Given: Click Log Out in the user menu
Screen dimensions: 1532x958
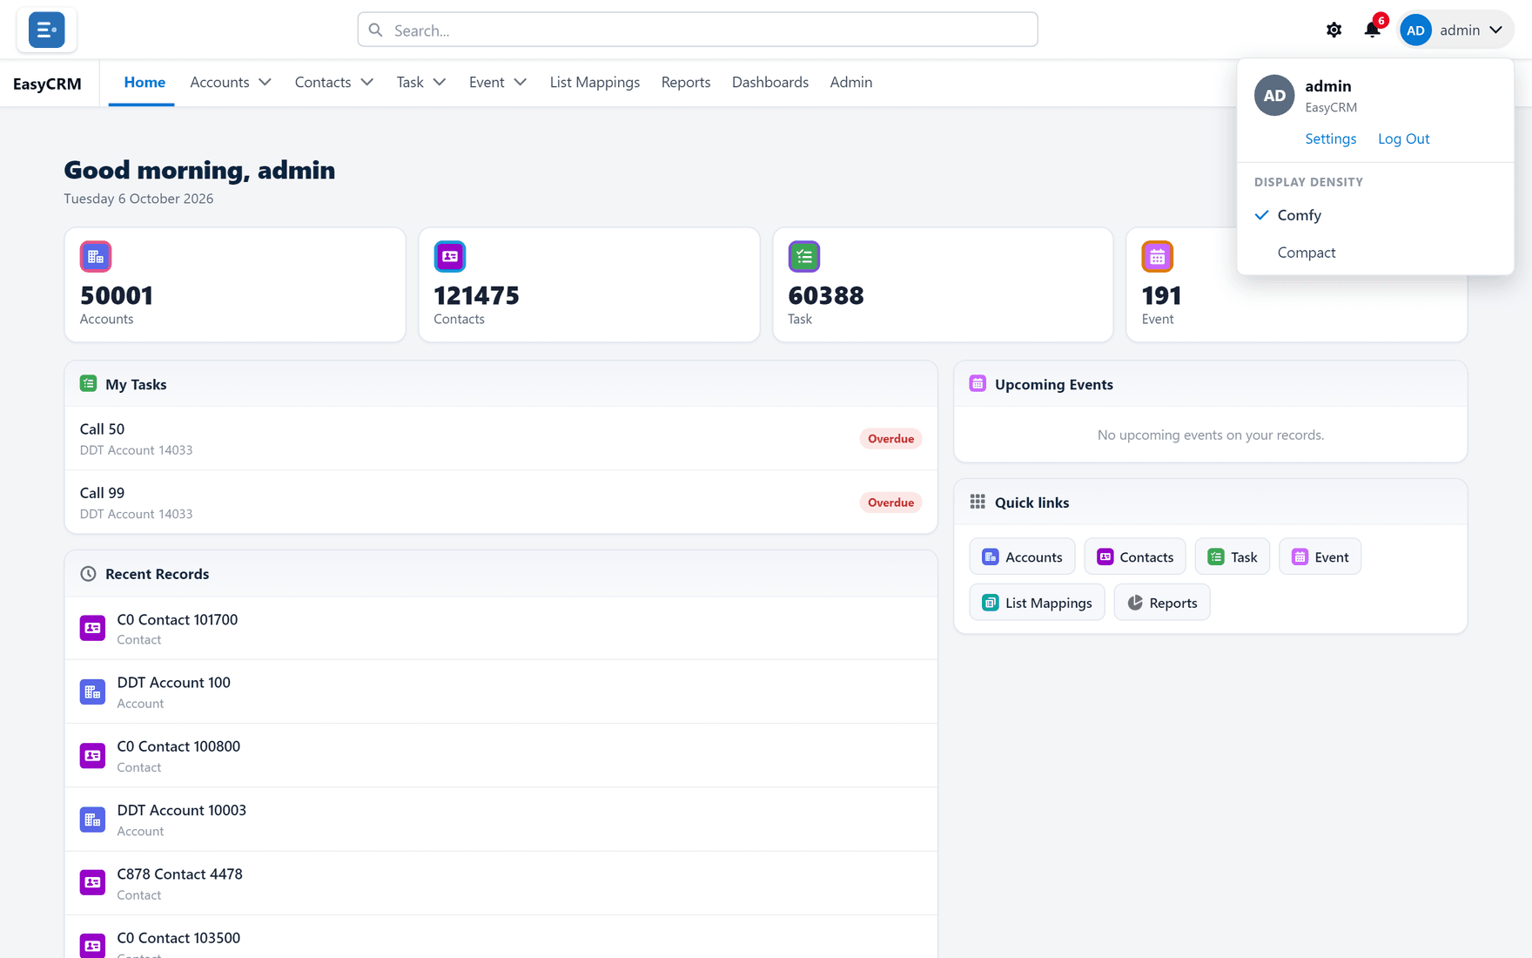Looking at the screenshot, I should point(1404,138).
